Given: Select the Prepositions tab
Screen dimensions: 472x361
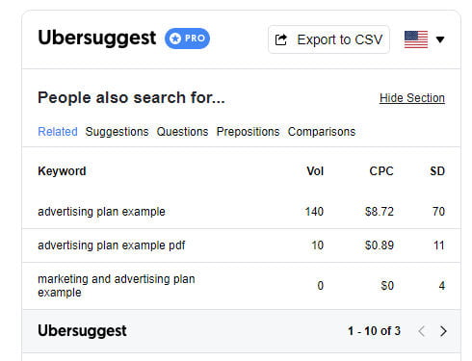Looking at the screenshot, I should pos(248,132).
